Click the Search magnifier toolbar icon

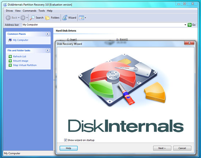tap(32, 18)
